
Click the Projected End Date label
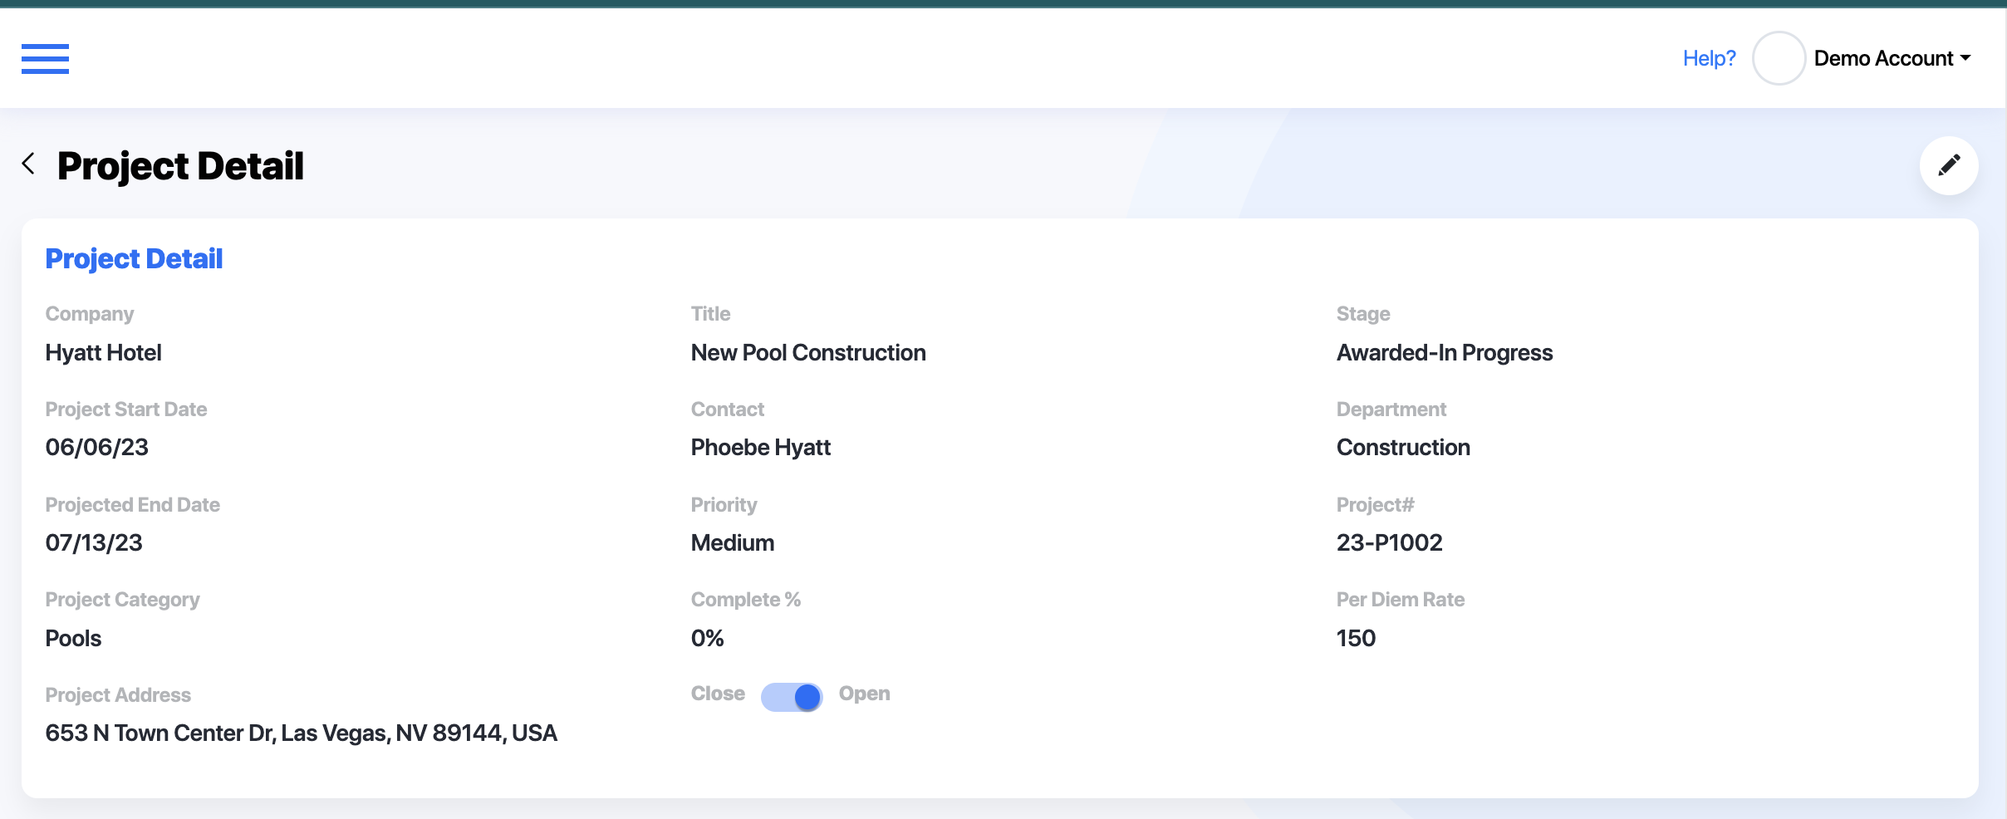pos(133,505)
